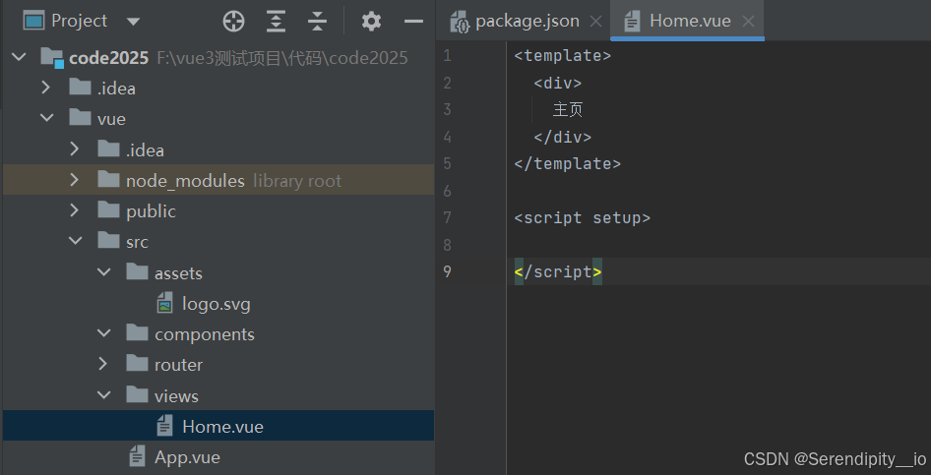Screen dimensions: 931x475
Task: Collapse the vue folder
Action: [x=46, y=118]
